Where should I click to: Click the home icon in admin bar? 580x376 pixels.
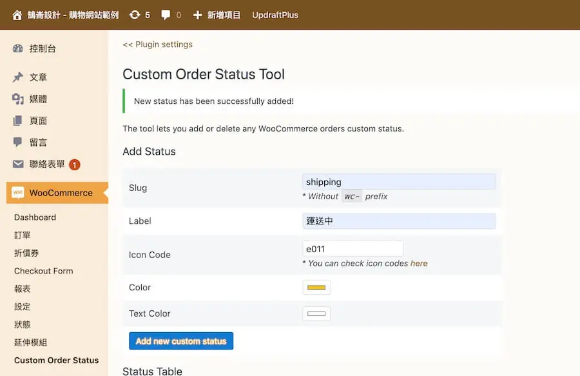(x=17, y=15)
